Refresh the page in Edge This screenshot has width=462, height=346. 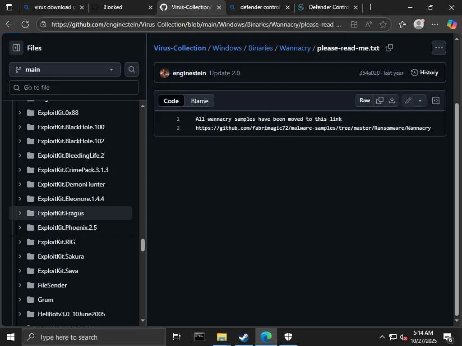(25, 24)
